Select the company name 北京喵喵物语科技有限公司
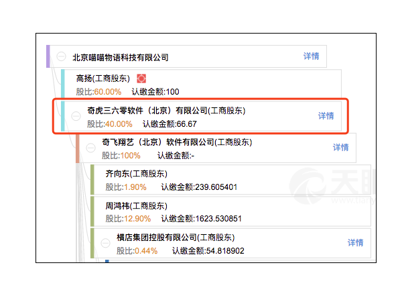Viewport: 402px width, 302px height. tap(121, 58)
